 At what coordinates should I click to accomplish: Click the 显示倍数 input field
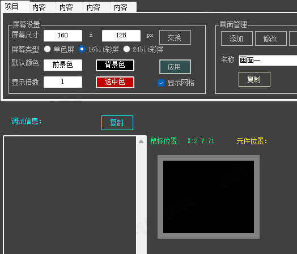point(63,82)
